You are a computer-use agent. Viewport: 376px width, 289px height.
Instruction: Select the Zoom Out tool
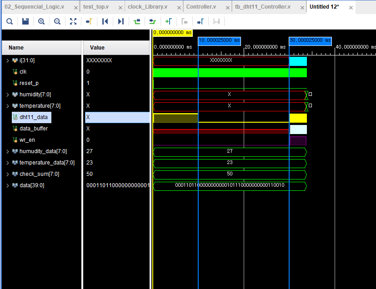[x=56, y=21]
